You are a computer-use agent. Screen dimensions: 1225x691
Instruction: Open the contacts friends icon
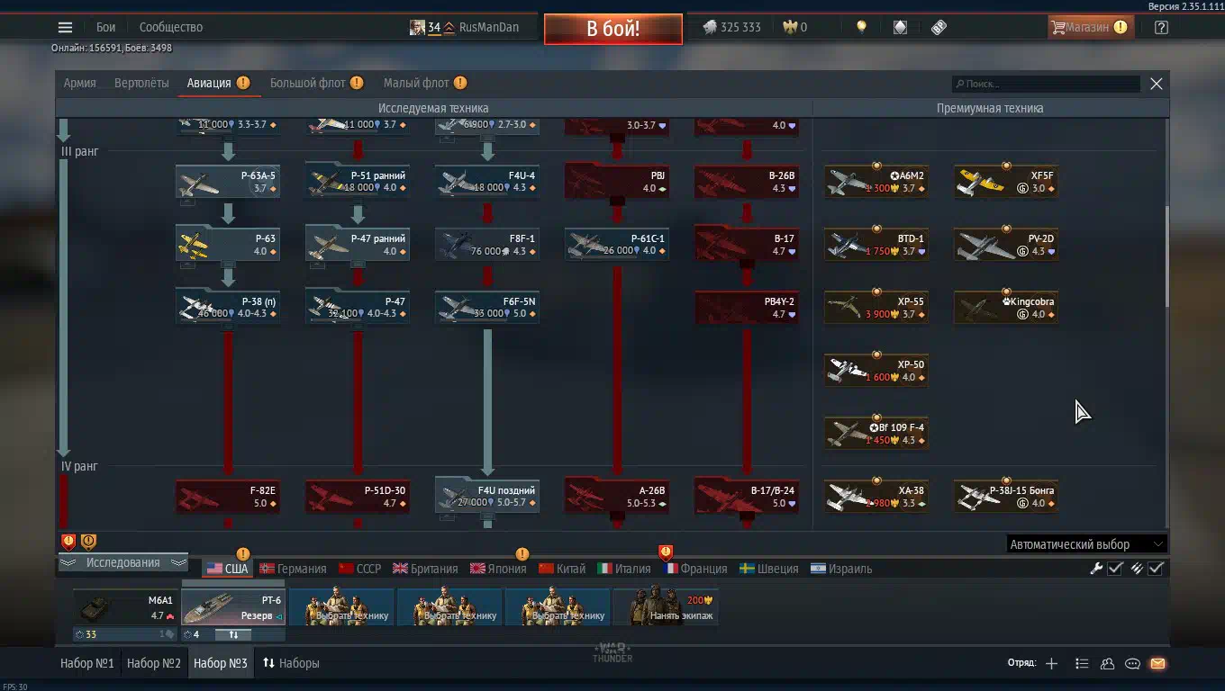click(1107, 663)
